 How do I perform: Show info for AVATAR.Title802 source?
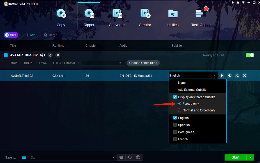[50, 55]
